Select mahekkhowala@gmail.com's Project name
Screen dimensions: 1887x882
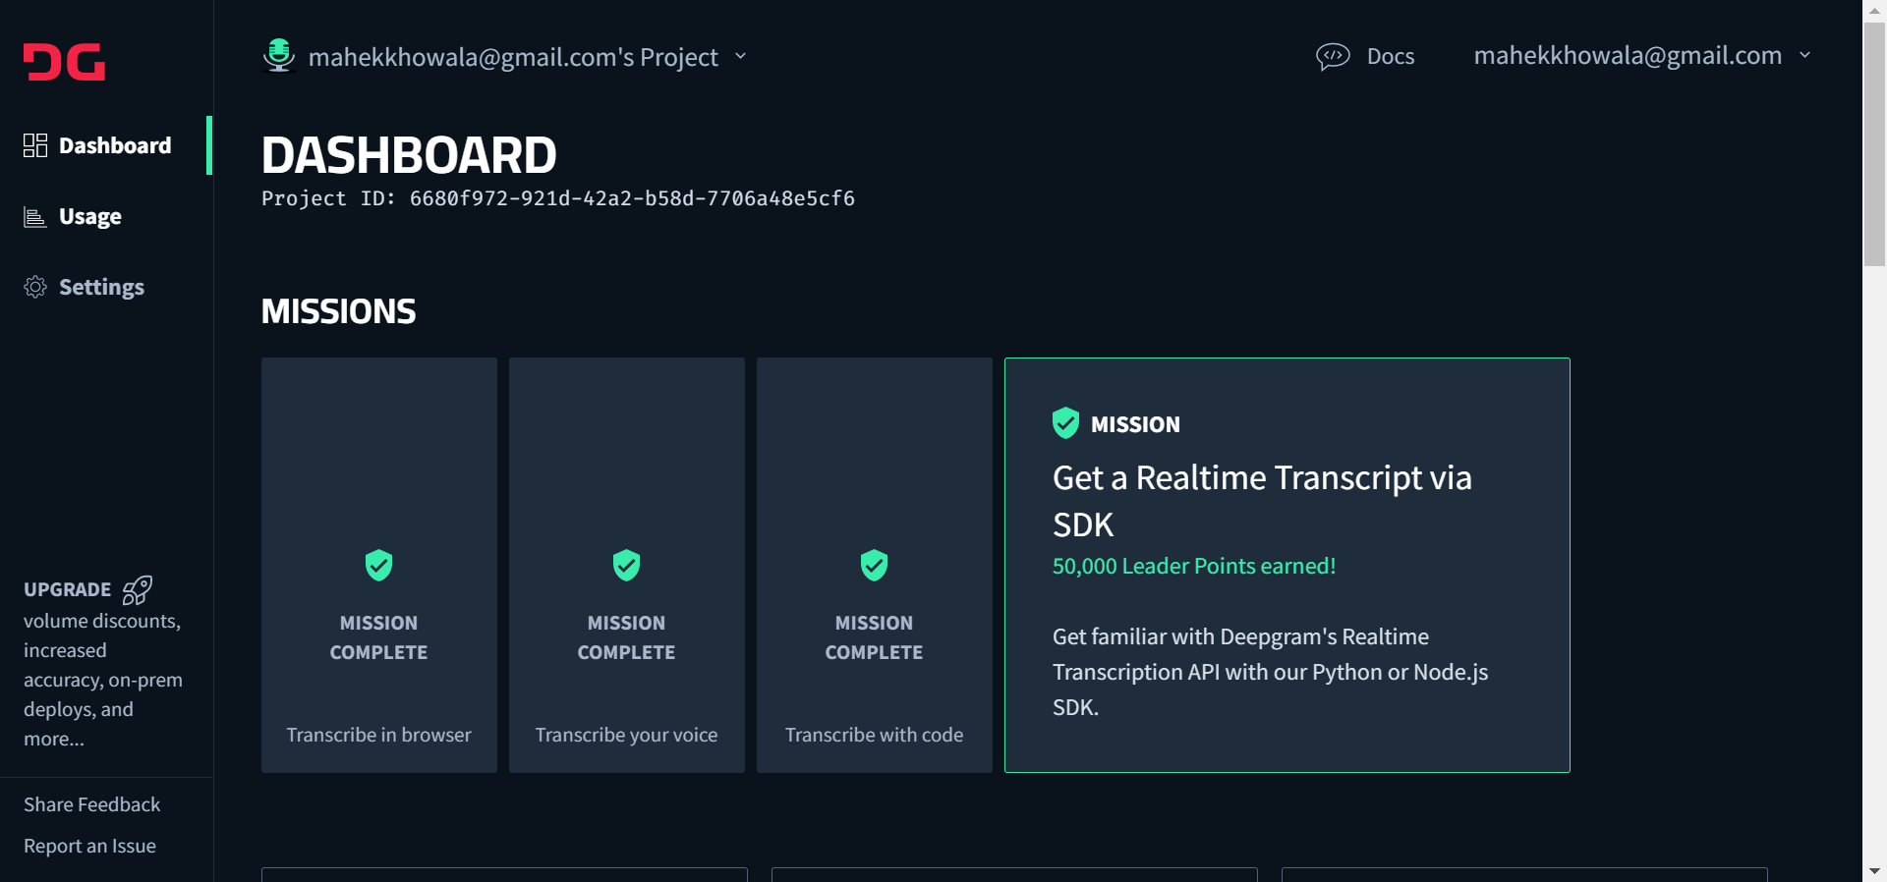click(x=513, y=57)
